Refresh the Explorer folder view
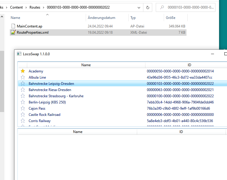The height and width of the screenshot is (180, 227). pos(148,7)
